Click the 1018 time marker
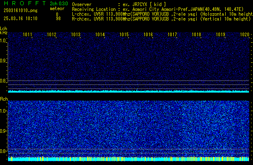The width and height of the screenshot is (253, 165). coord(196,35)
